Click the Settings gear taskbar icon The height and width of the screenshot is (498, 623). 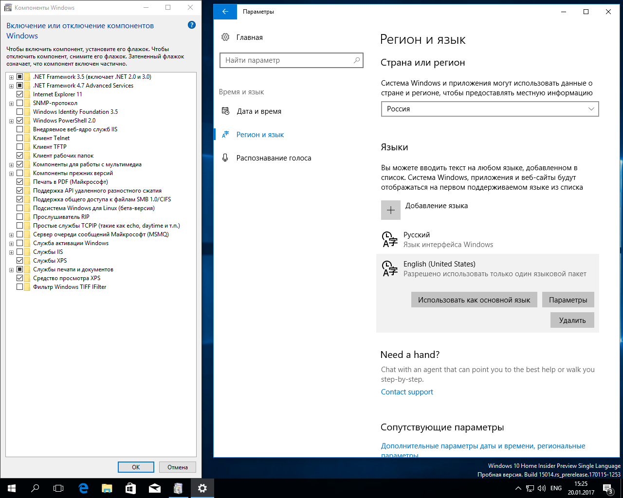tap(202, 488)
